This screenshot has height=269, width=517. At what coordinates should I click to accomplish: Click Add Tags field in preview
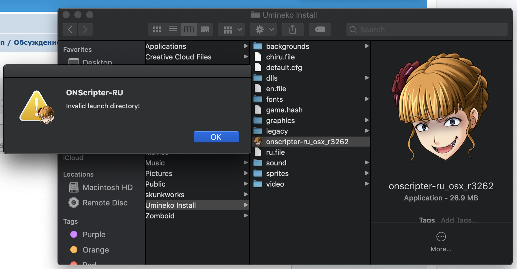click(x=459, y=220)
